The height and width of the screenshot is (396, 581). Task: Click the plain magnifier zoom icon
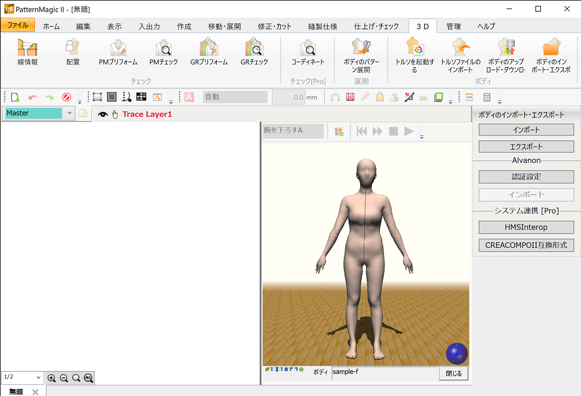76,378
